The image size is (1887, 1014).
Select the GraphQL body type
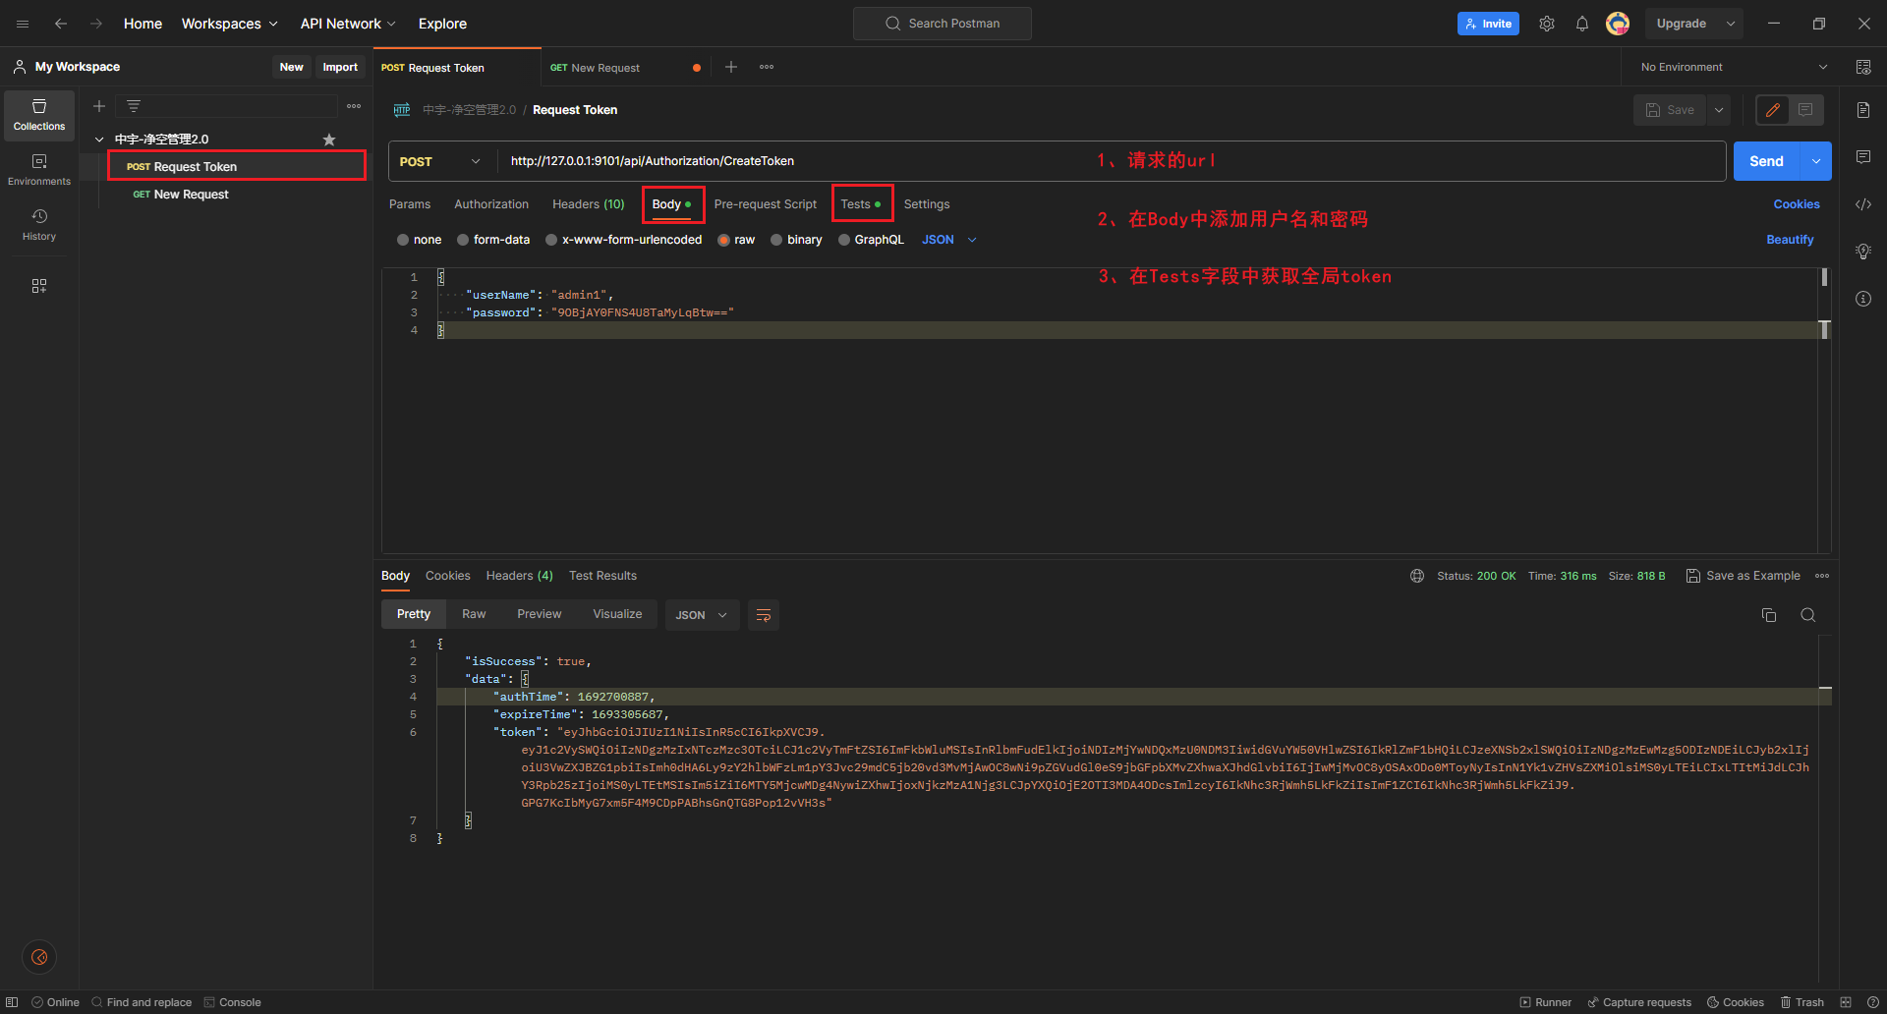[x=871, y=240]
